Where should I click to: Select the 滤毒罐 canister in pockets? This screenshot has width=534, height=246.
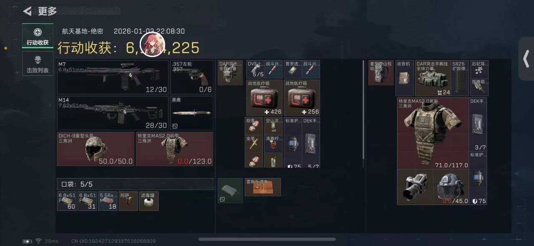tap(149, 201)
